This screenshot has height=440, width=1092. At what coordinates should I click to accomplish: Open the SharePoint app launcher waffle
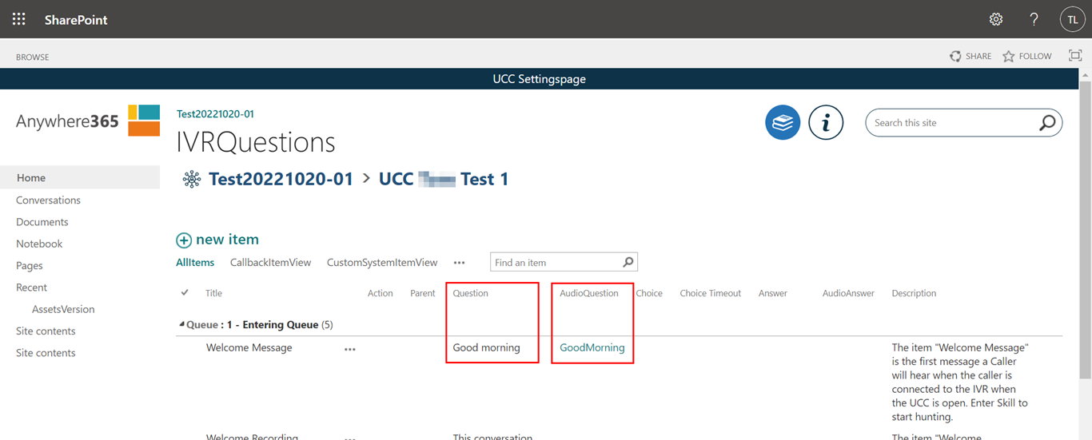19,19
